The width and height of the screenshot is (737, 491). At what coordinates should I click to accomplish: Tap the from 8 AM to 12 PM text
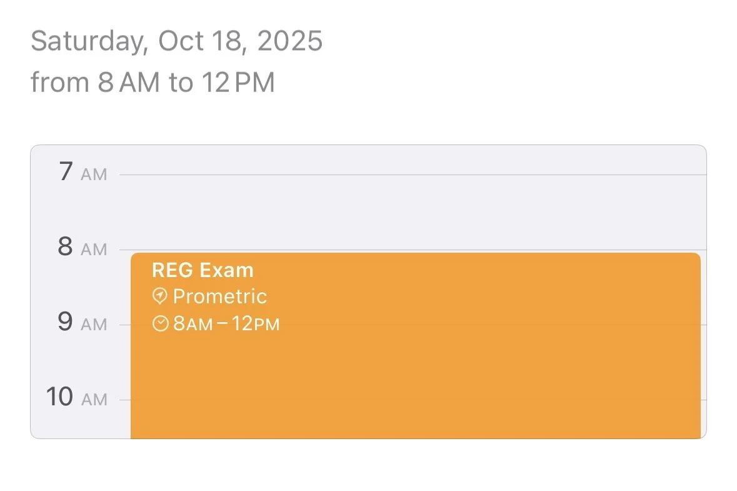[153, 83]
